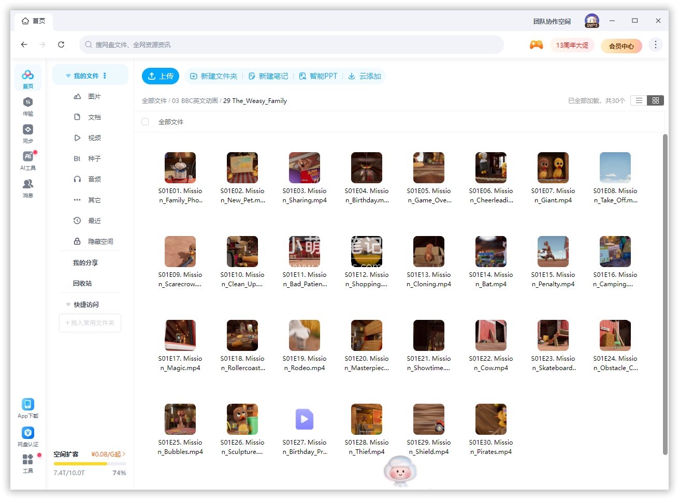Click the blue 上传 upload button
679x500 pixels.
point(161,76)
